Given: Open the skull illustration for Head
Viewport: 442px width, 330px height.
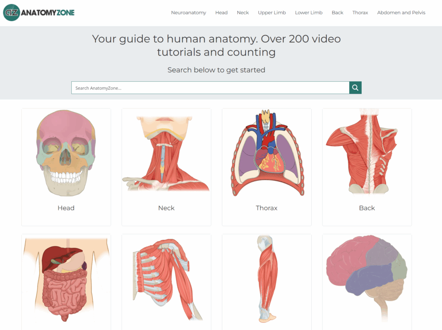Looking at the screenshot, I should (x=66, y=153).
